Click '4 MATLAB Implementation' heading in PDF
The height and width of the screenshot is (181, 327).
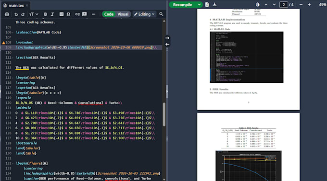(x=227, y=20)
